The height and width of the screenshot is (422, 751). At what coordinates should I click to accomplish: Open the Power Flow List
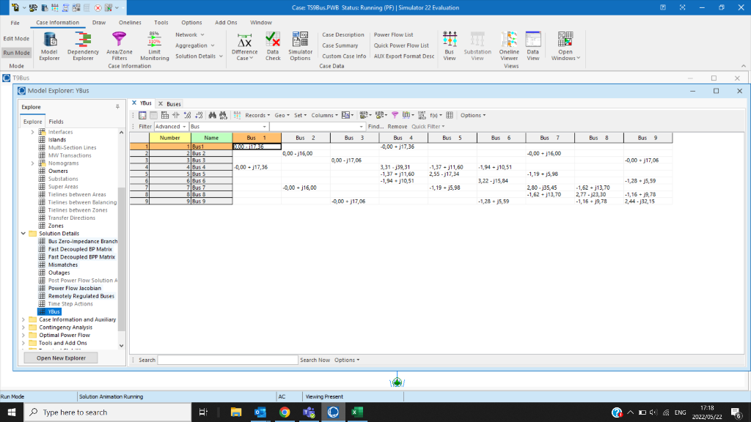pyautogui.click(x=393, y=35)
